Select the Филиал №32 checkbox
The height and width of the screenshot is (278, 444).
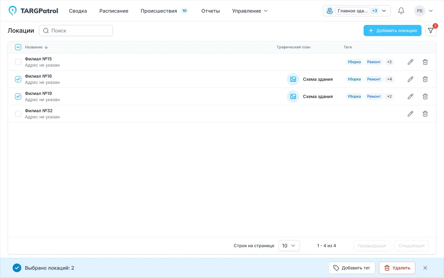click(x=18, y=114)
